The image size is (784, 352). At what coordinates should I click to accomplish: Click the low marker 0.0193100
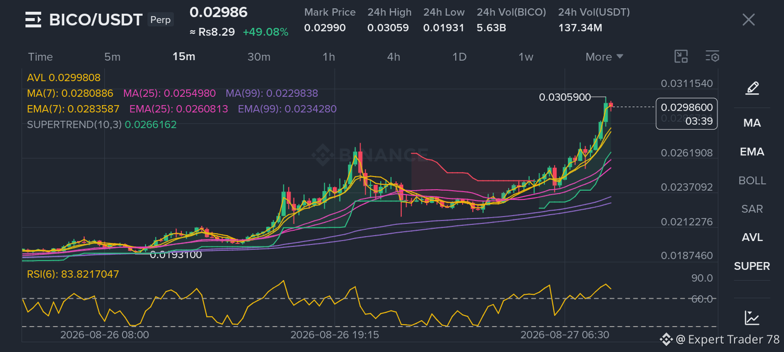pyautogui.click(x=176, y=255)
